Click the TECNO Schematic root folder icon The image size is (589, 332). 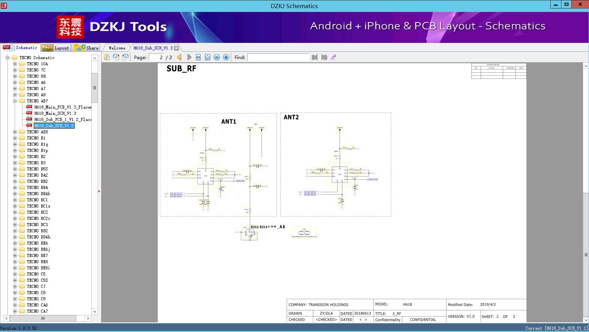click(15, 58)
